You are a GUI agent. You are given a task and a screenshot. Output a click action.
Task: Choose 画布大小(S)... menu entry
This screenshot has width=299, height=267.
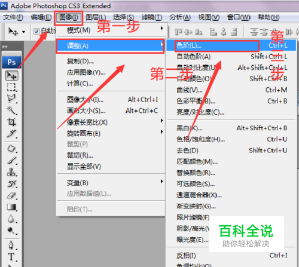(x=111, y=111)
